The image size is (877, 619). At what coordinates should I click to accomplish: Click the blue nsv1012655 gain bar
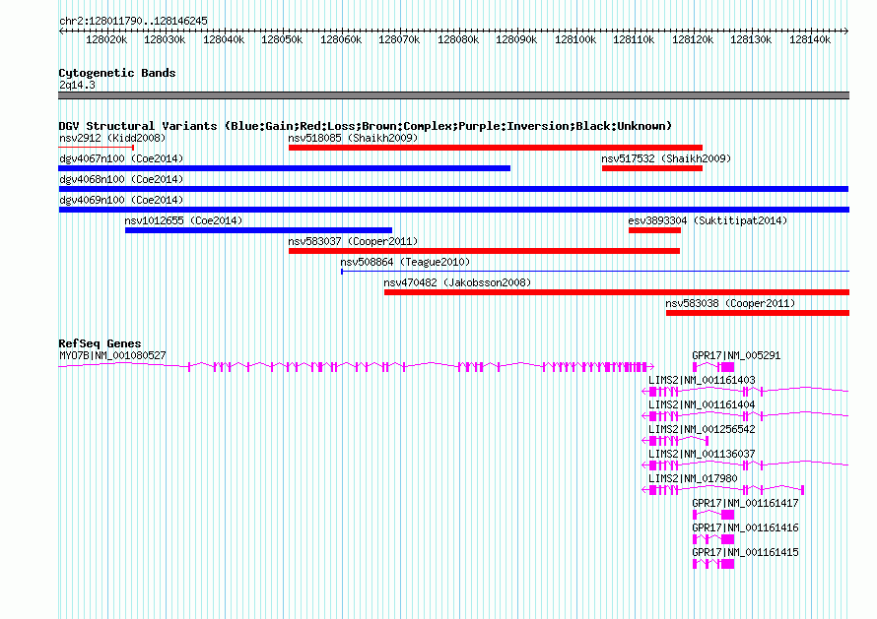pyautogui.click(x=258, y=230)
